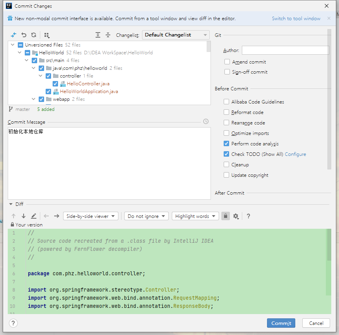339x335 pixels.
Task: Open diff settings gear icon
Action: pyautogui.click(x=236, y=216)
